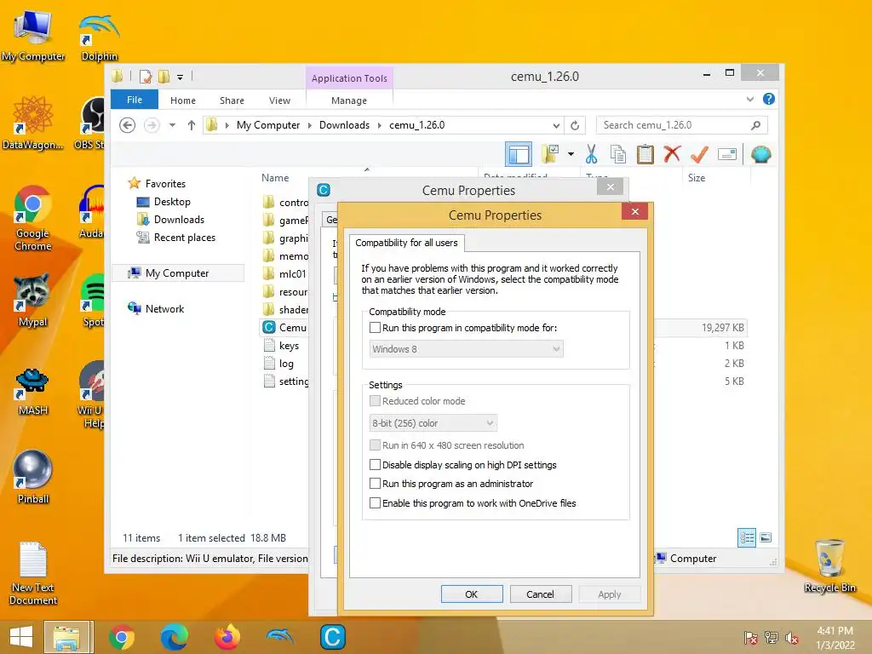This screenshot has height=654, width=872.
Task: Click Run in 640 x 480 checkbox
Action: click(375, 445)
